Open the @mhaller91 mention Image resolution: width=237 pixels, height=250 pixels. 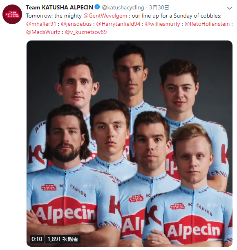(x=41, y=24)
